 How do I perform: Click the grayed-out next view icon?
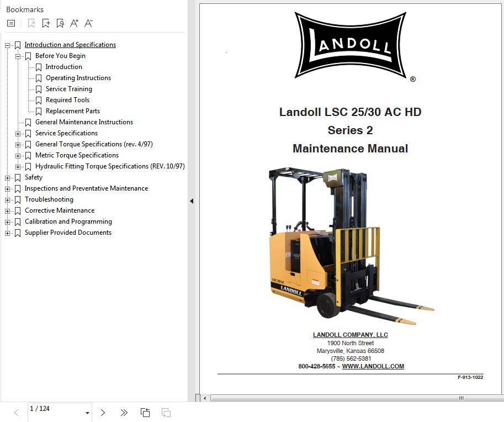point(166,413)
